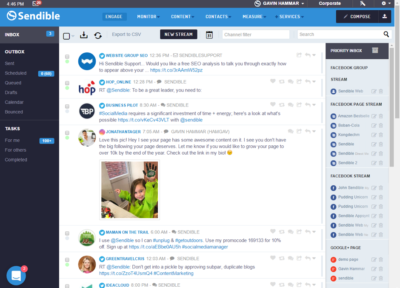Screen dimensions: 400x288
Task: Archive using the Priority Inbox box icon
Action: [x=375, y=50]
